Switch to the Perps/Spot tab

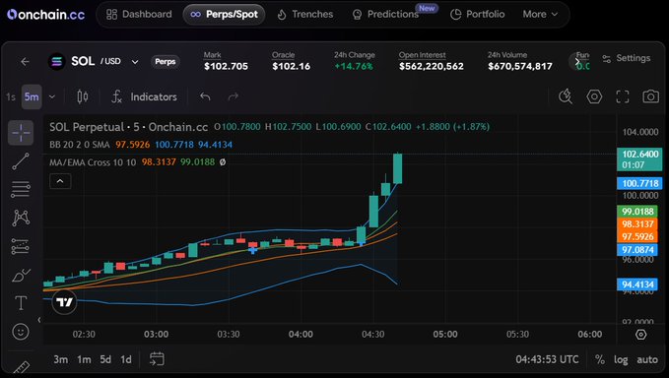(x=224, y=15)
